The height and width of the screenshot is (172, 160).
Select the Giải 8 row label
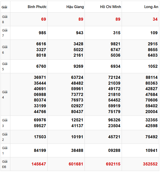[x=5, y=19]
